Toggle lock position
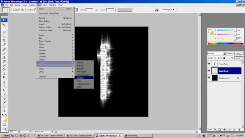This screenshot has height=138, width=245. point(221,58)
